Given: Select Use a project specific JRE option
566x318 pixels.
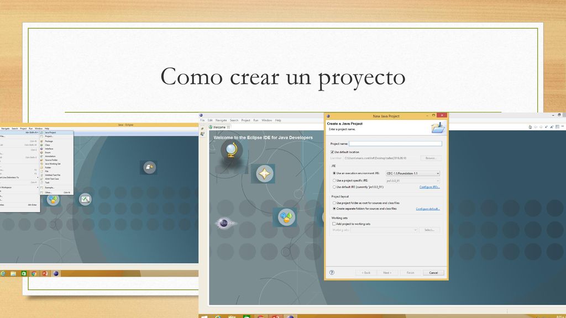Looking at the screenshot, I should [334, 181].
